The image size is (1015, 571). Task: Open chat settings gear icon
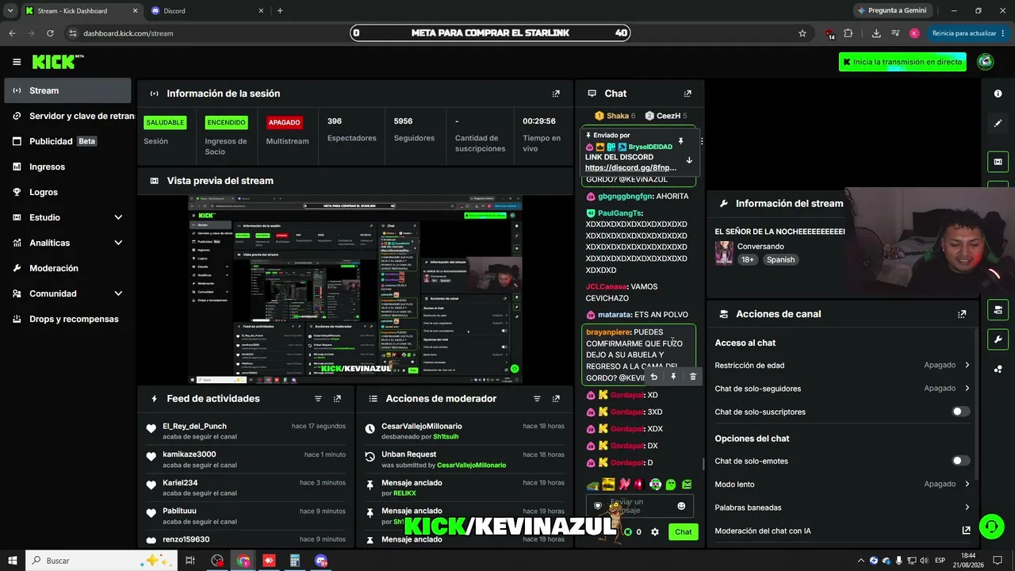tap(655, 532)
